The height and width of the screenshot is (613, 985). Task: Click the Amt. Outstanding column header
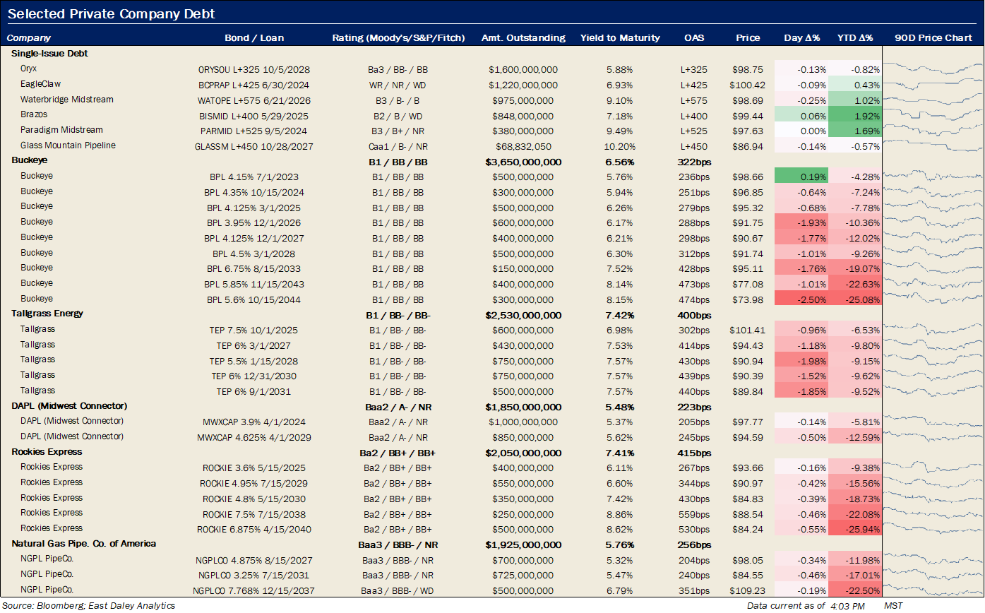click(x=523, y=38)
